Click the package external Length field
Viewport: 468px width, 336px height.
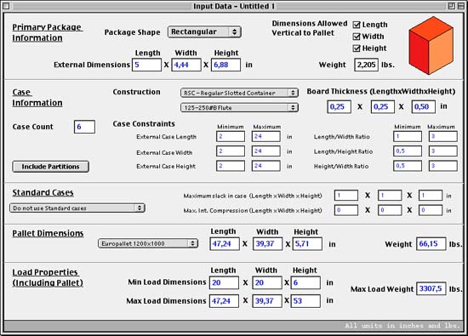click(x=147, y=65)
